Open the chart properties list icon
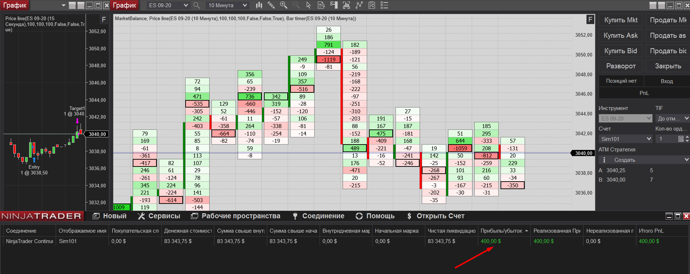This screenshot has height=274, width=690. pyautogui.click(x=384, y=5)
